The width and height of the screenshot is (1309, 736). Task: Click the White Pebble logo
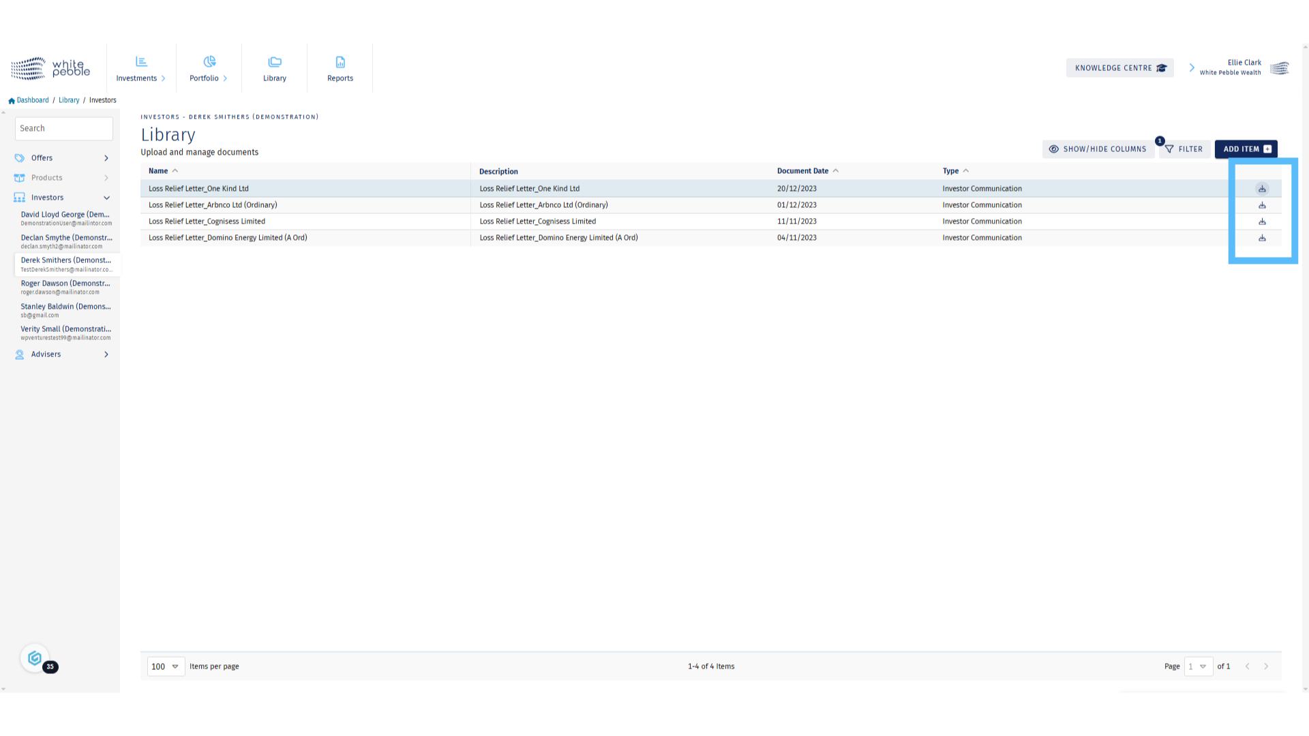coord(50,68)
